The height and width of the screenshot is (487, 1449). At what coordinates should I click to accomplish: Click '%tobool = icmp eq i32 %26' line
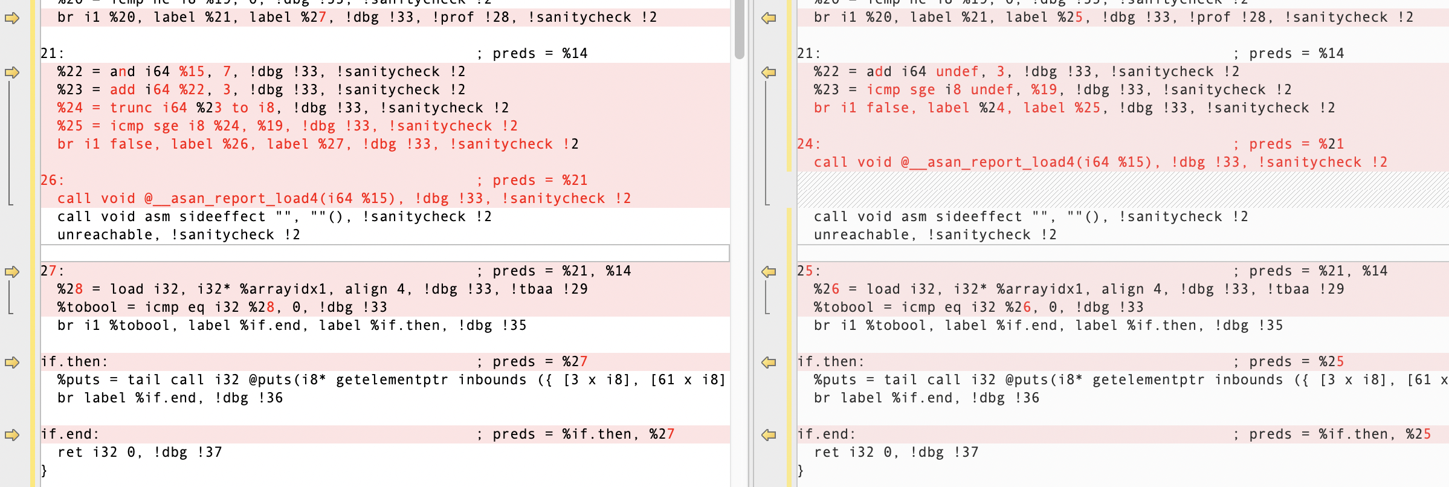pos(979,308)
